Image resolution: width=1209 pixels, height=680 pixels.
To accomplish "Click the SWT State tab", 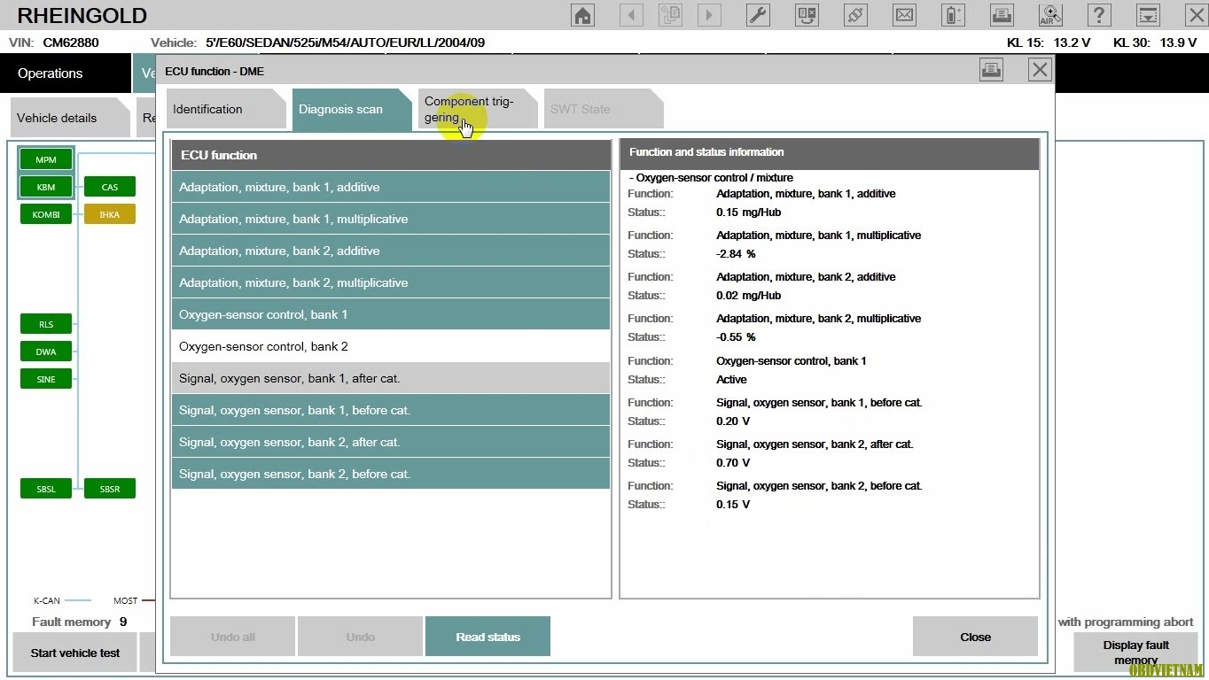I will click(603, 109).
